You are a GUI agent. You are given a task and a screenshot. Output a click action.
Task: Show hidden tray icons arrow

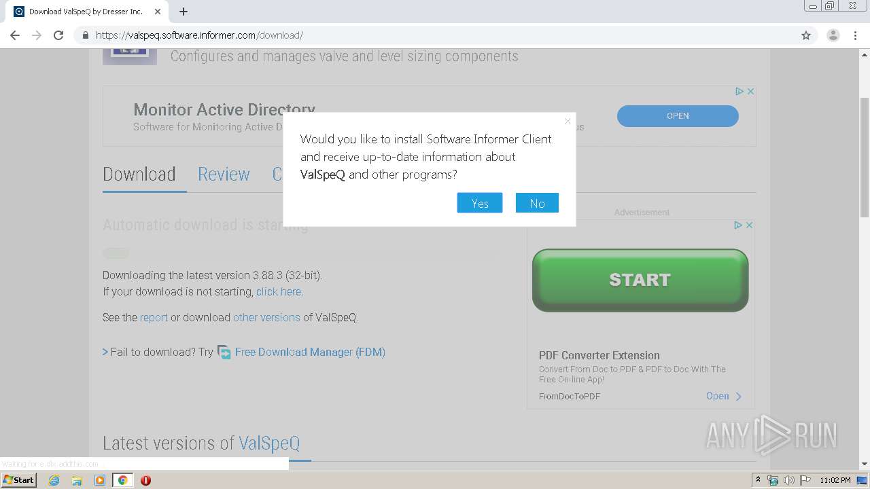point(758,480)
